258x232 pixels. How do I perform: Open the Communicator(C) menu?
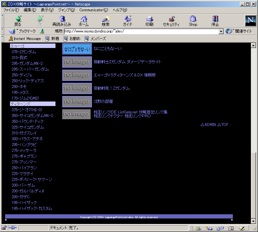pyautogui.click(x=94, y=10)
